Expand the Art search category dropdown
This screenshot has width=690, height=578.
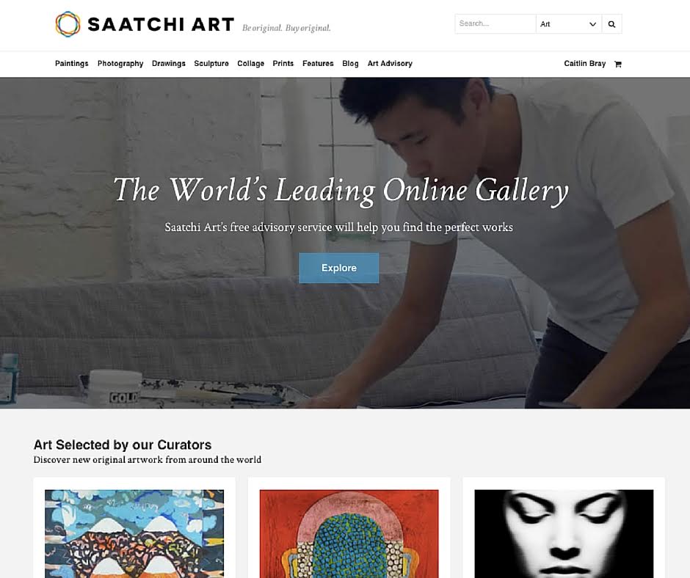569,24
